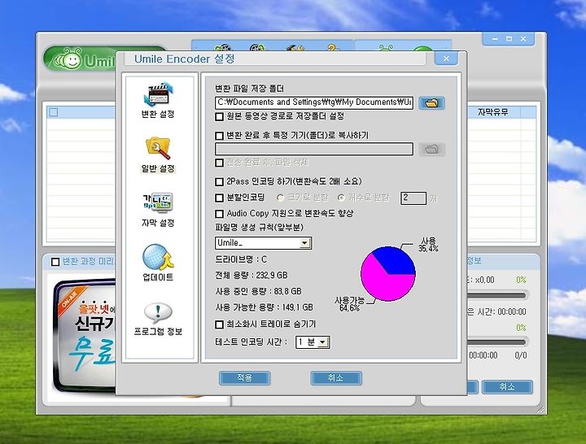Screen dimensions: 586x444
Task: Maximize the main Umile window
Action: point(509,39)
